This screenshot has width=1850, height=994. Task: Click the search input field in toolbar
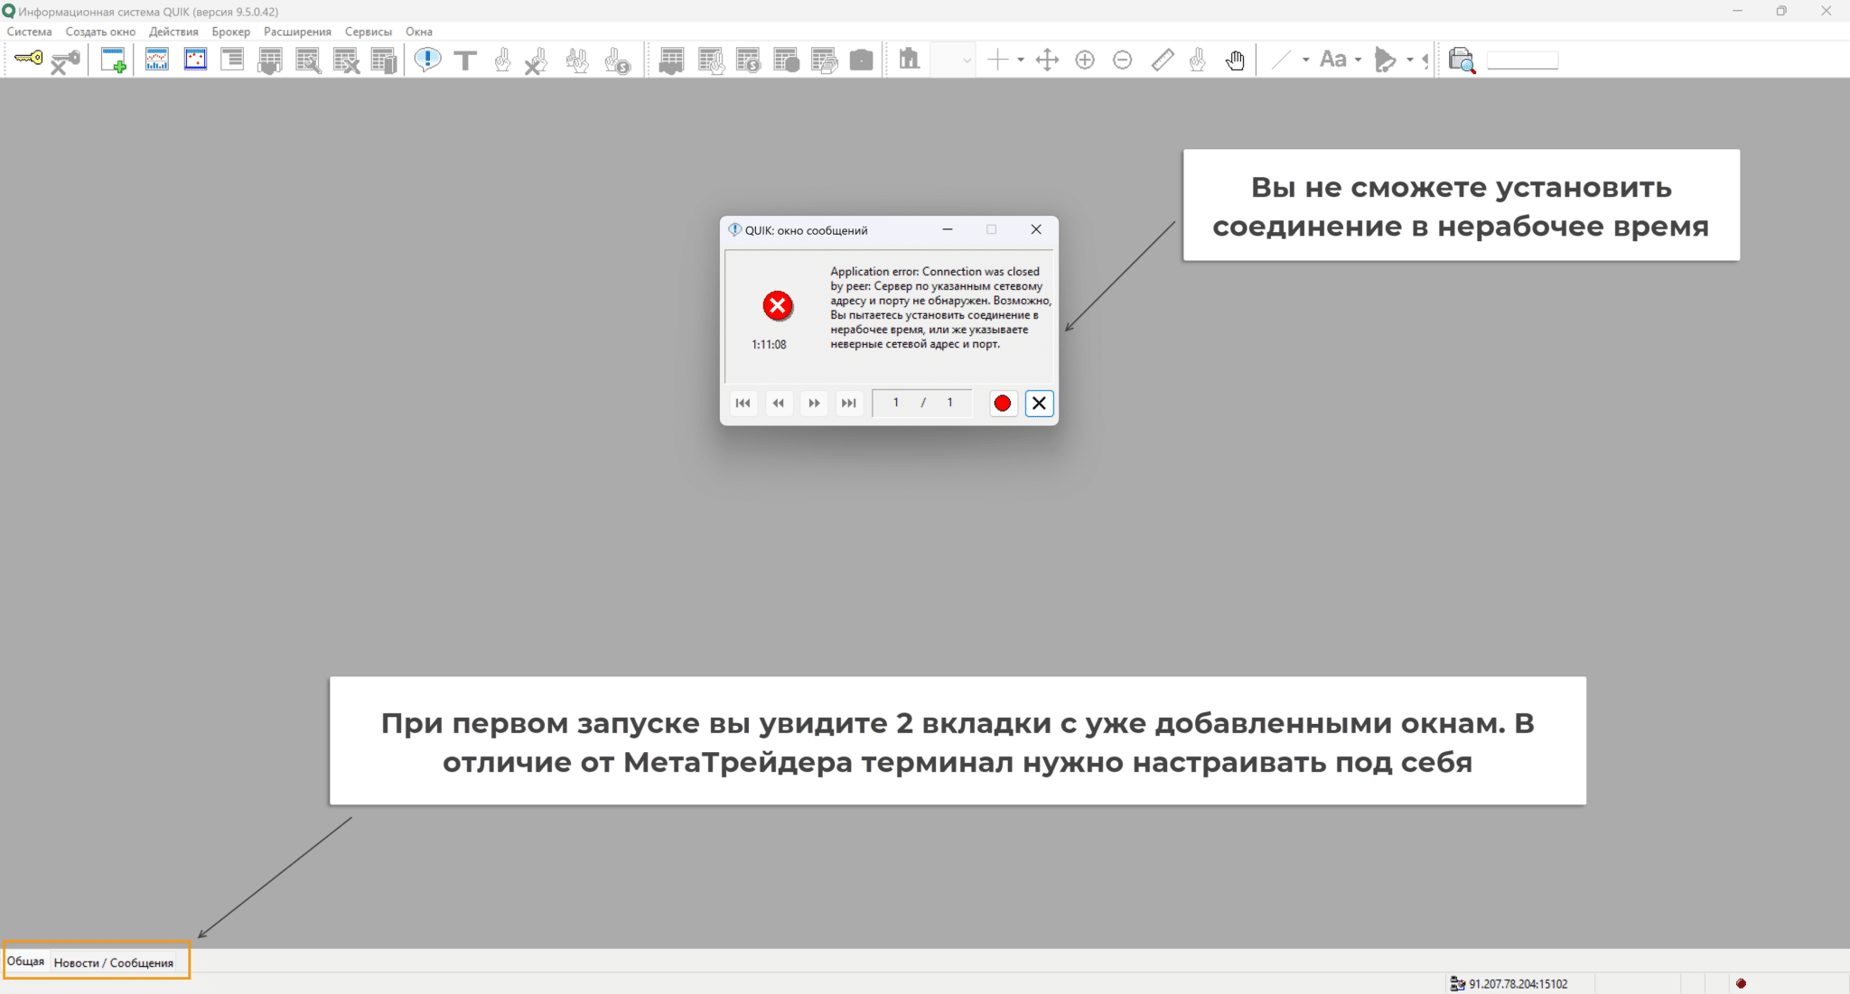point(1522,60)
